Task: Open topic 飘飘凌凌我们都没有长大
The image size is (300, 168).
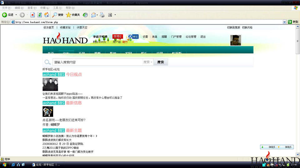Action: pos(57,140)
